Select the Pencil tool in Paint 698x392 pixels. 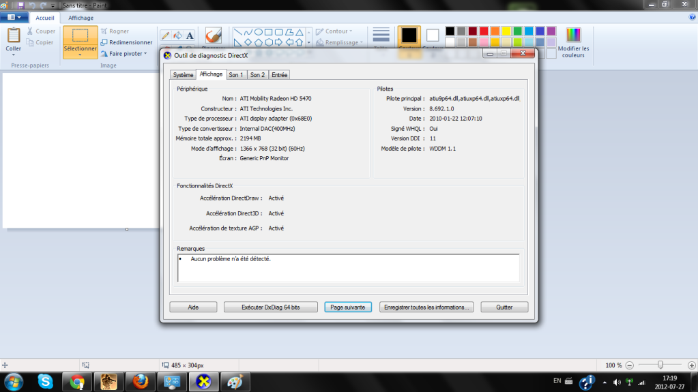coord(165,35)
